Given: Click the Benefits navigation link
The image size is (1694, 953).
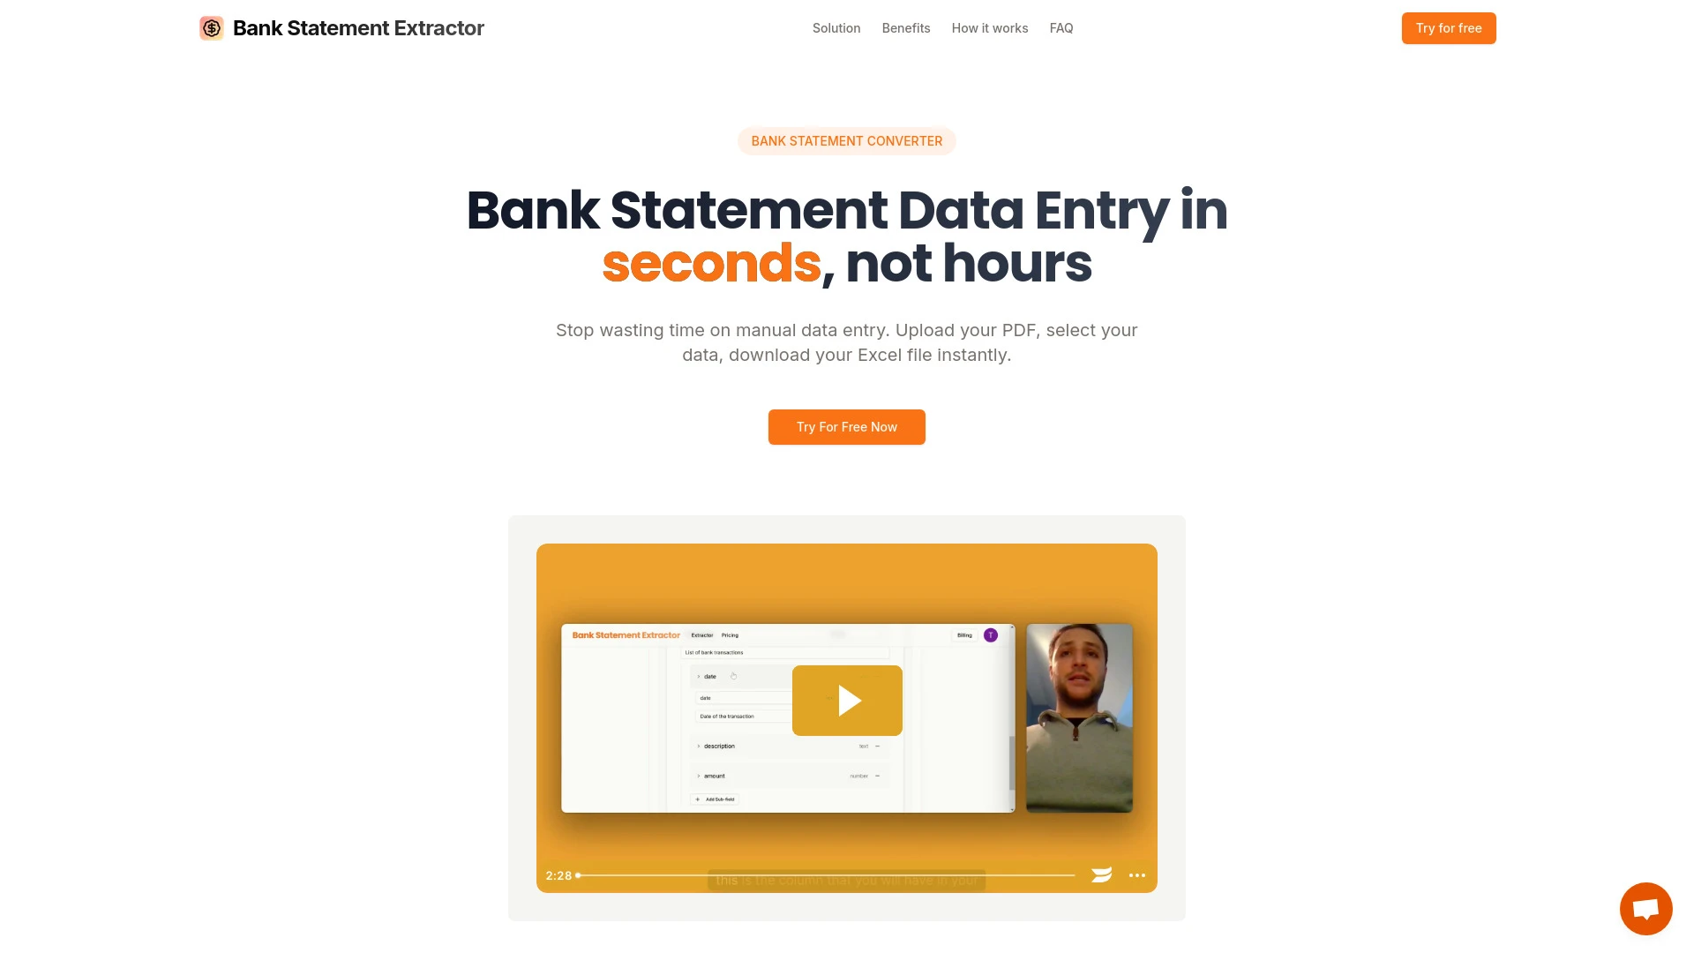Looking at the screenshot, I should (906, 28).
